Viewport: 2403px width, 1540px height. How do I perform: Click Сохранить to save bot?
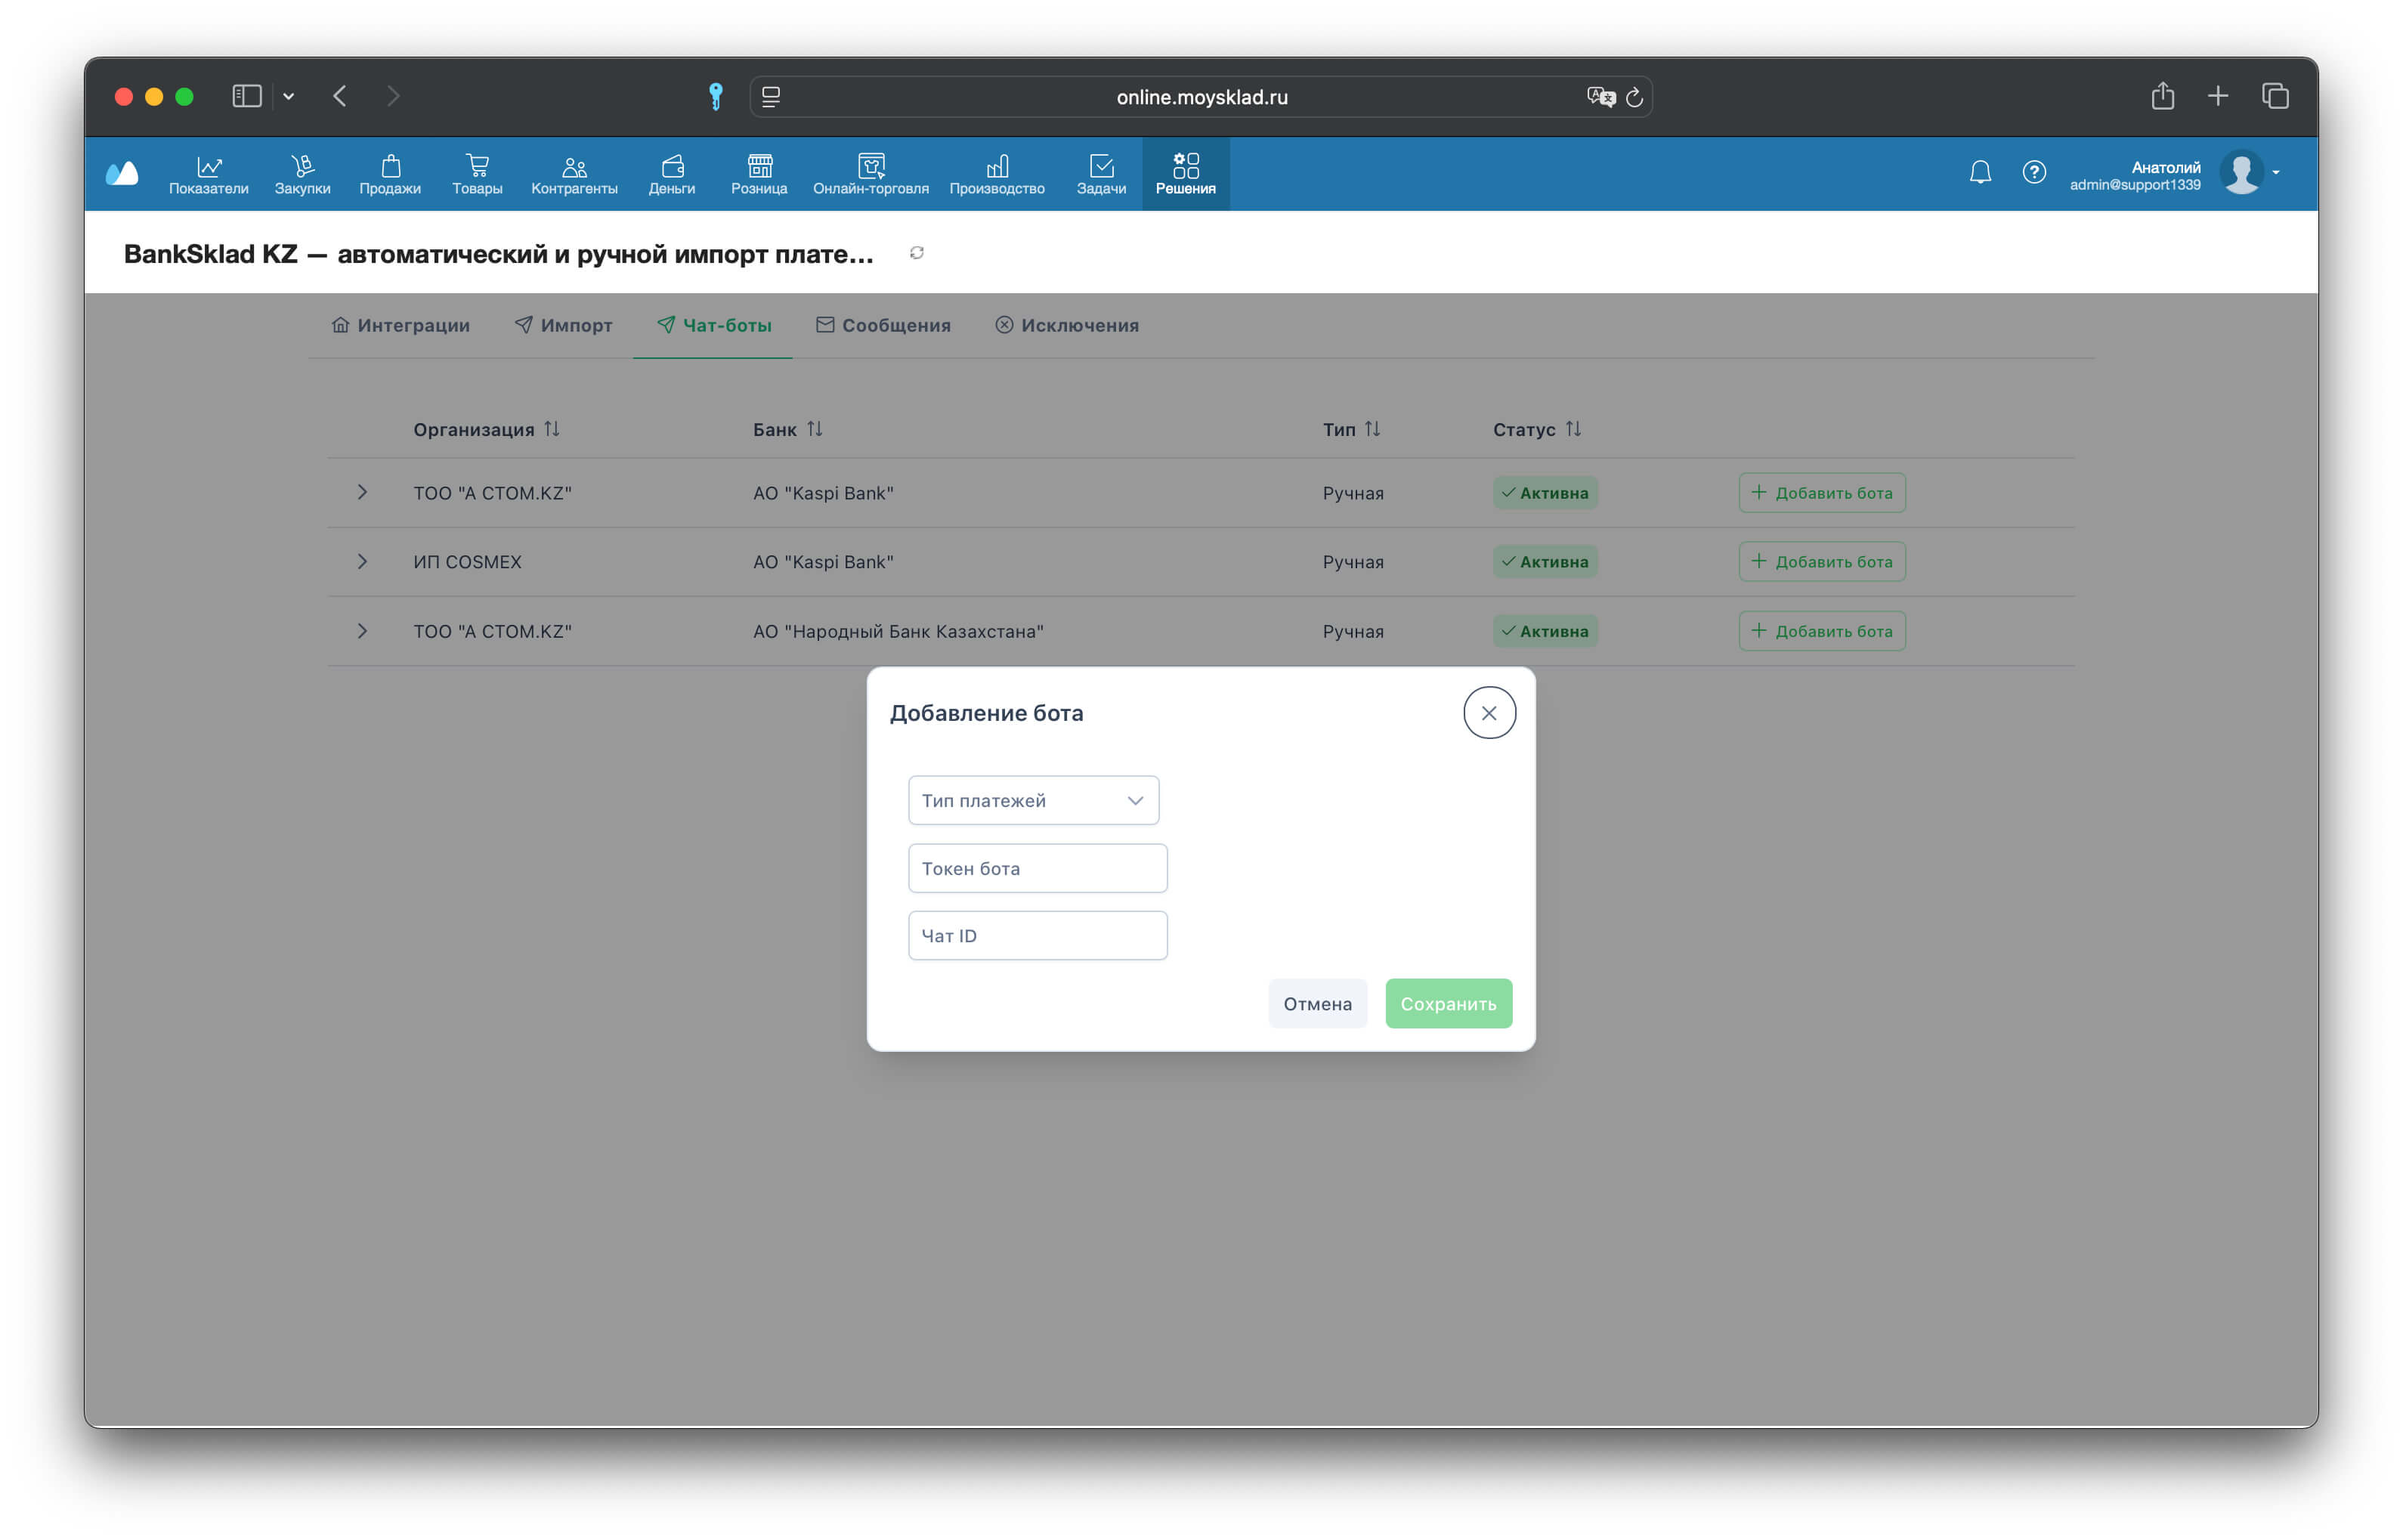[1448, 1003]
